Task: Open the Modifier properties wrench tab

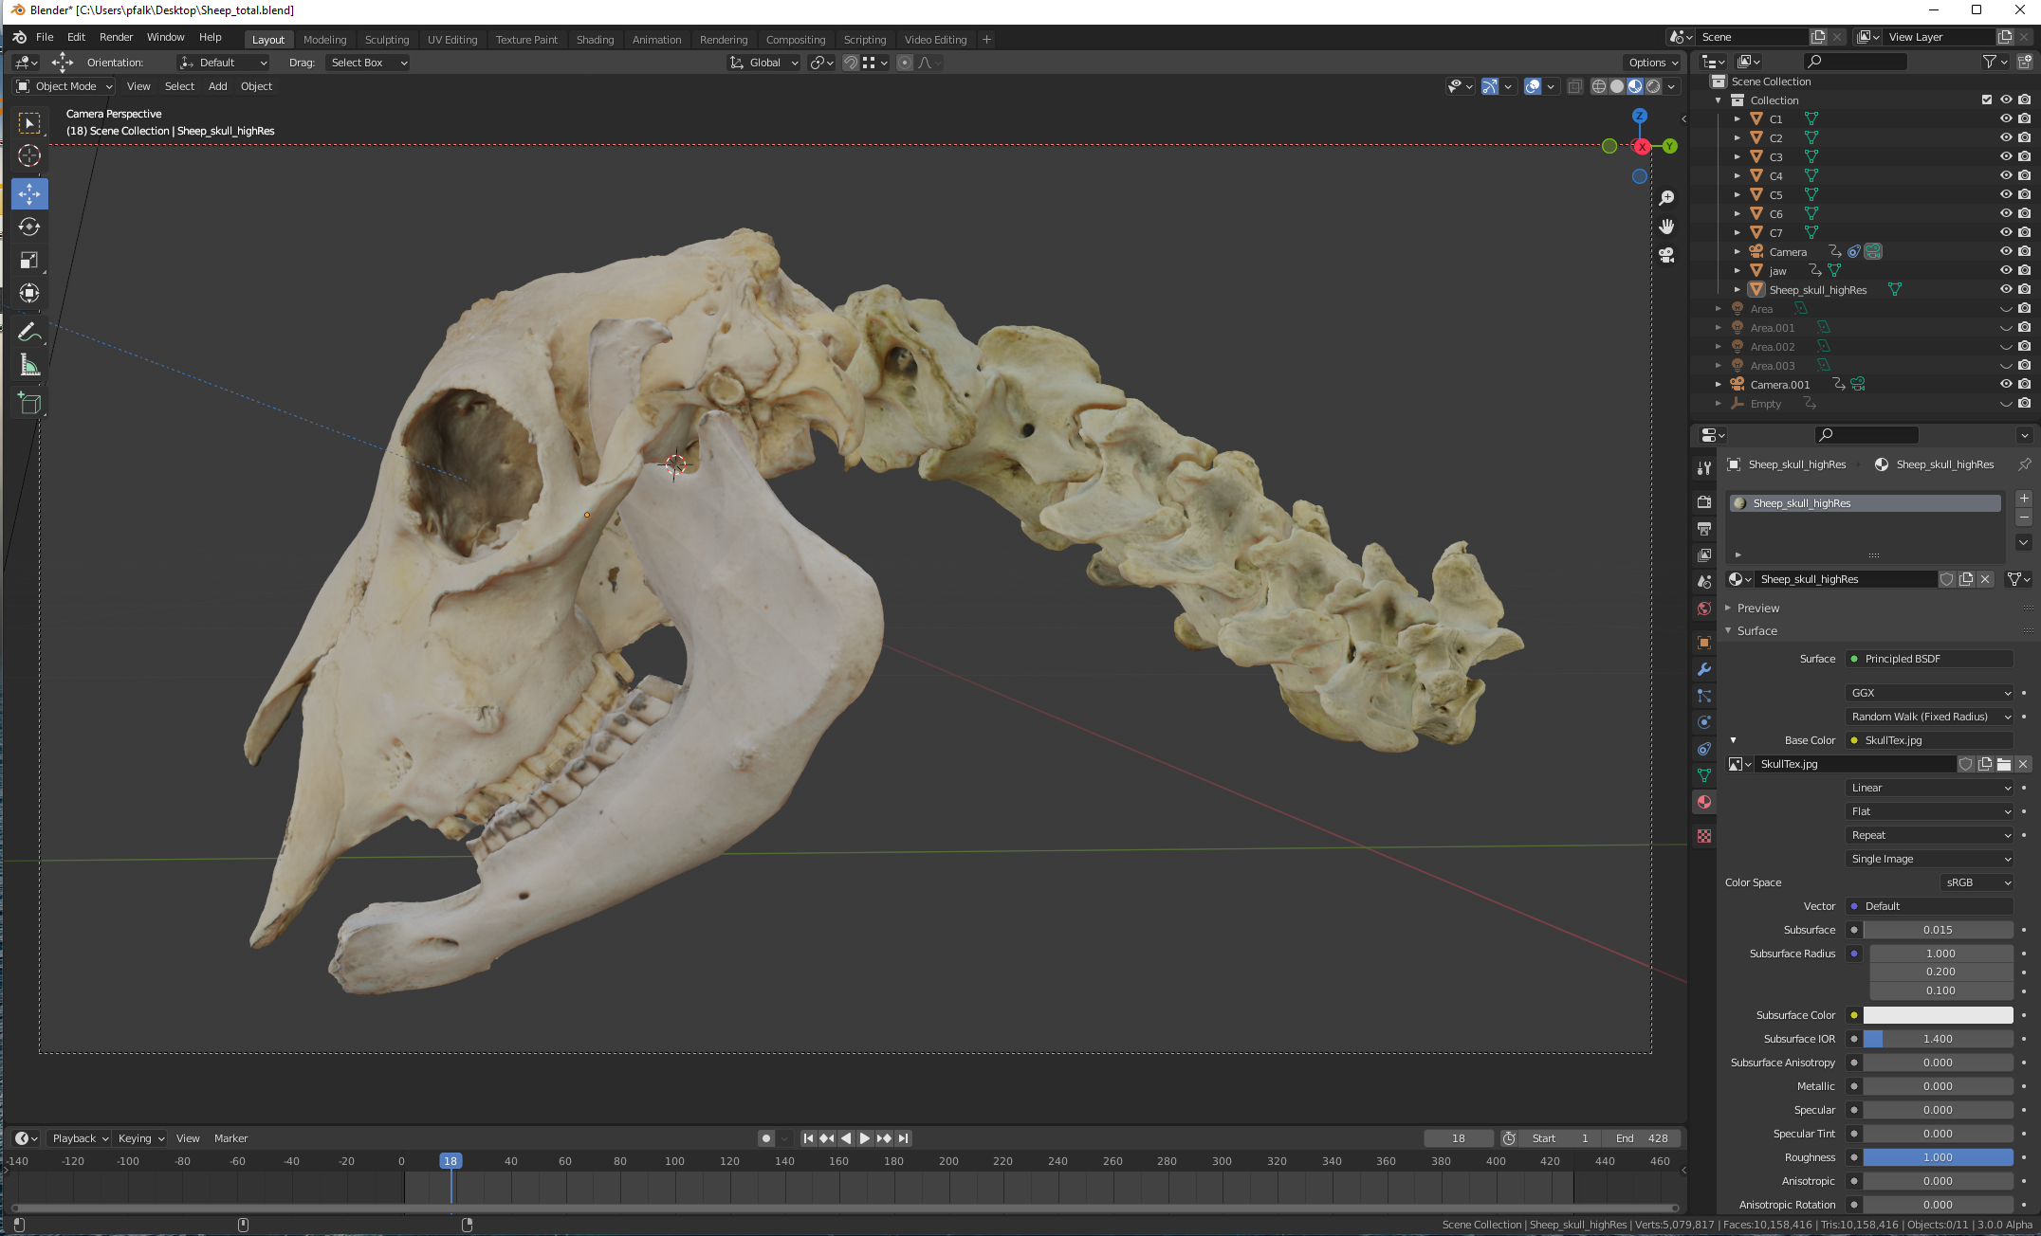Action: 1704,669
